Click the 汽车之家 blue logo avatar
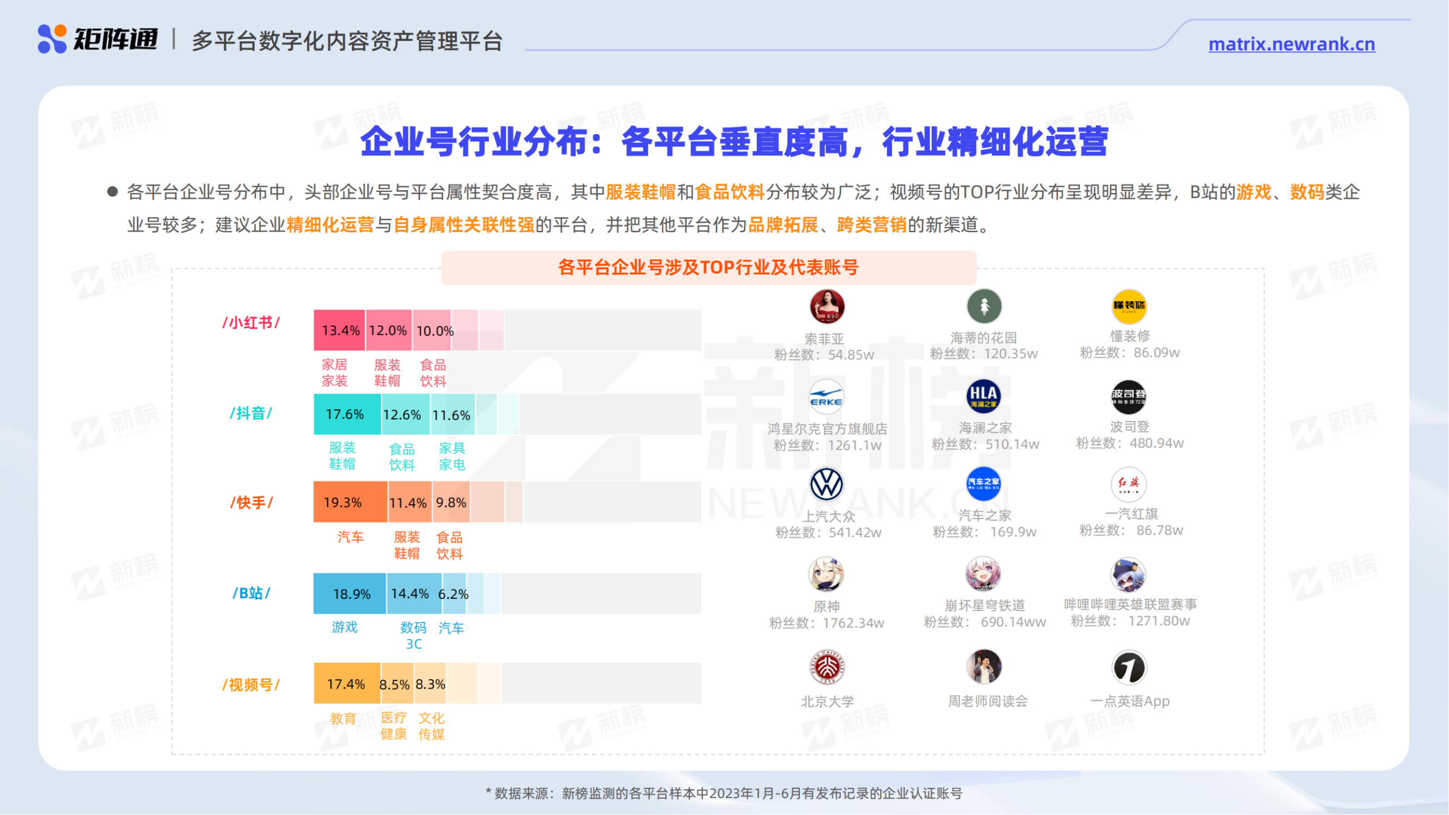This screenshot has height=815, width=1449. click(984, 484)
